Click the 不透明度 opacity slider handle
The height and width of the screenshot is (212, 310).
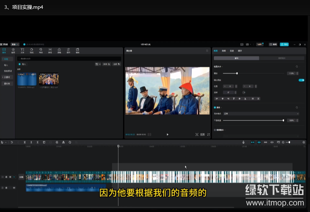pos(283,121)
